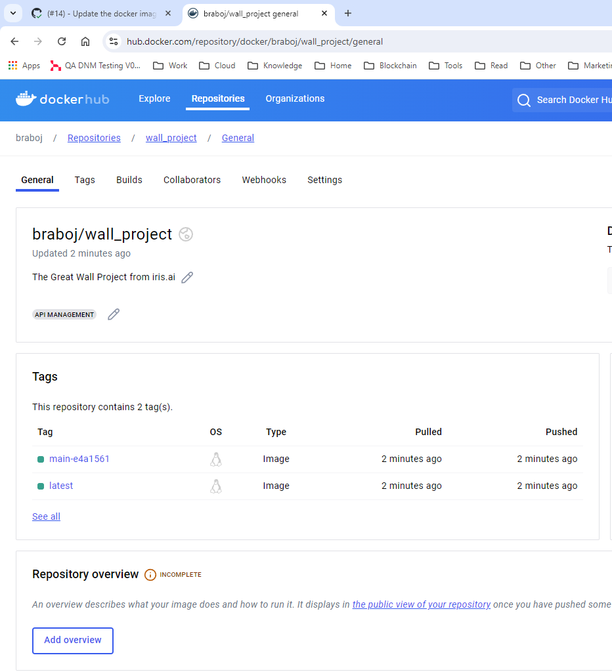Screen dimensions: 612x672
Task: Open the Tools bookmark folder
Action: click(x=446, y=66)
